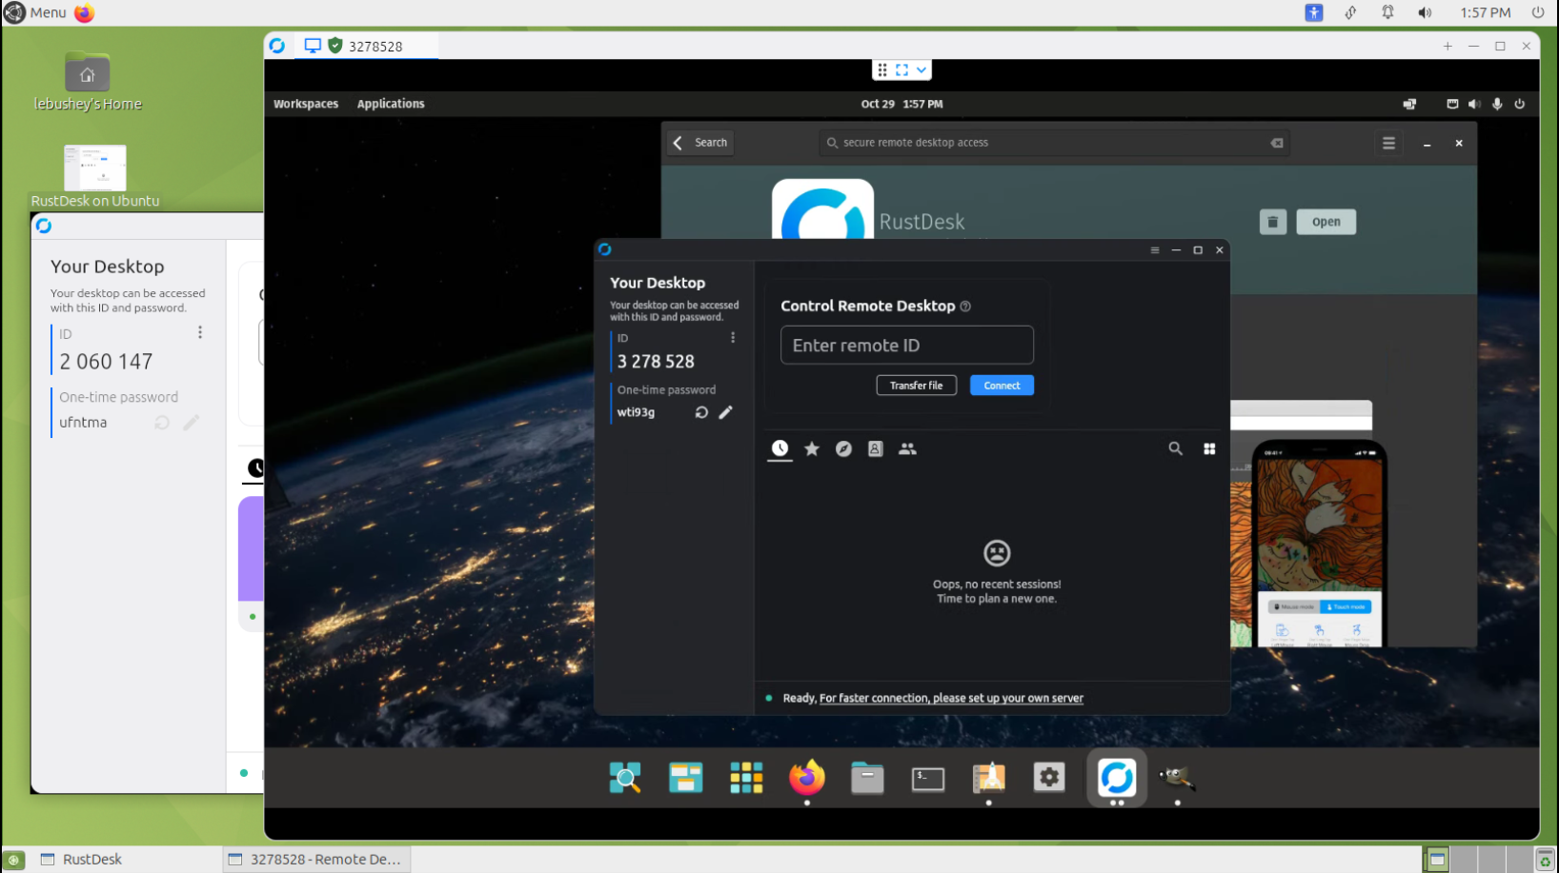The width and height of the screenshot is (1559, 873).
Task: Click the Enter remote ID field
Action: click(906, 345)
